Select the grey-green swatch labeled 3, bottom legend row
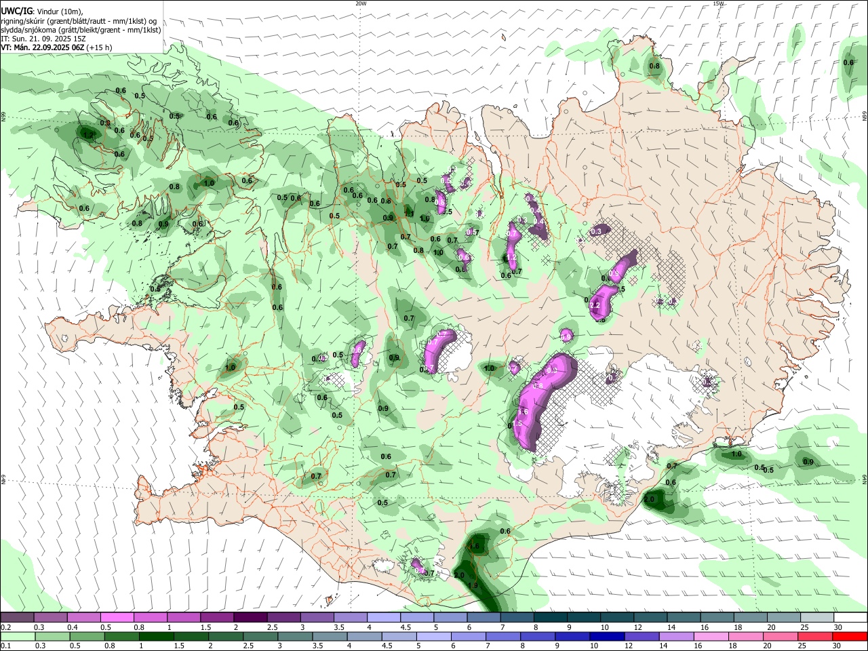Image resolution: width=868 pixels, height=651 pixels. click(295, 636)
